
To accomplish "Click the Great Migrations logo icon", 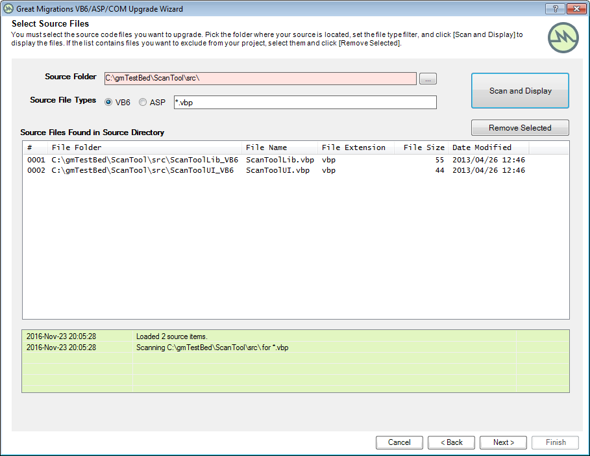I will tap(562, 38).
